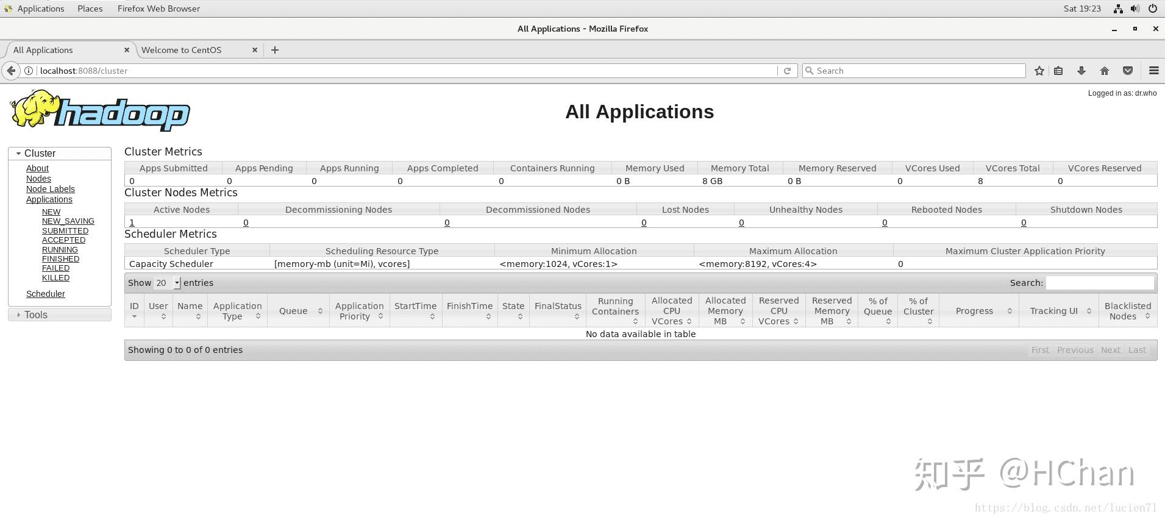Expand the Tools sidebar section

point(60,315)
